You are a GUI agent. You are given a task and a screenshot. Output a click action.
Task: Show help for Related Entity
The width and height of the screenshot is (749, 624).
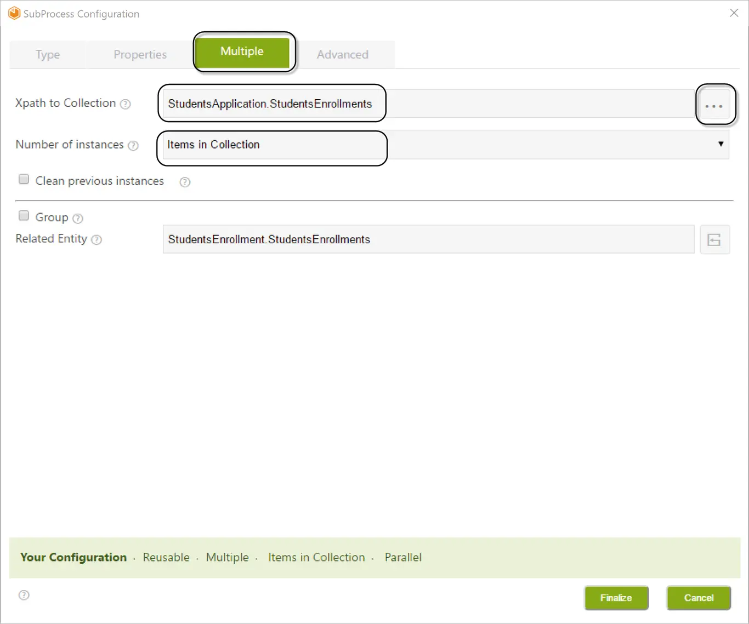coord(97,240)
